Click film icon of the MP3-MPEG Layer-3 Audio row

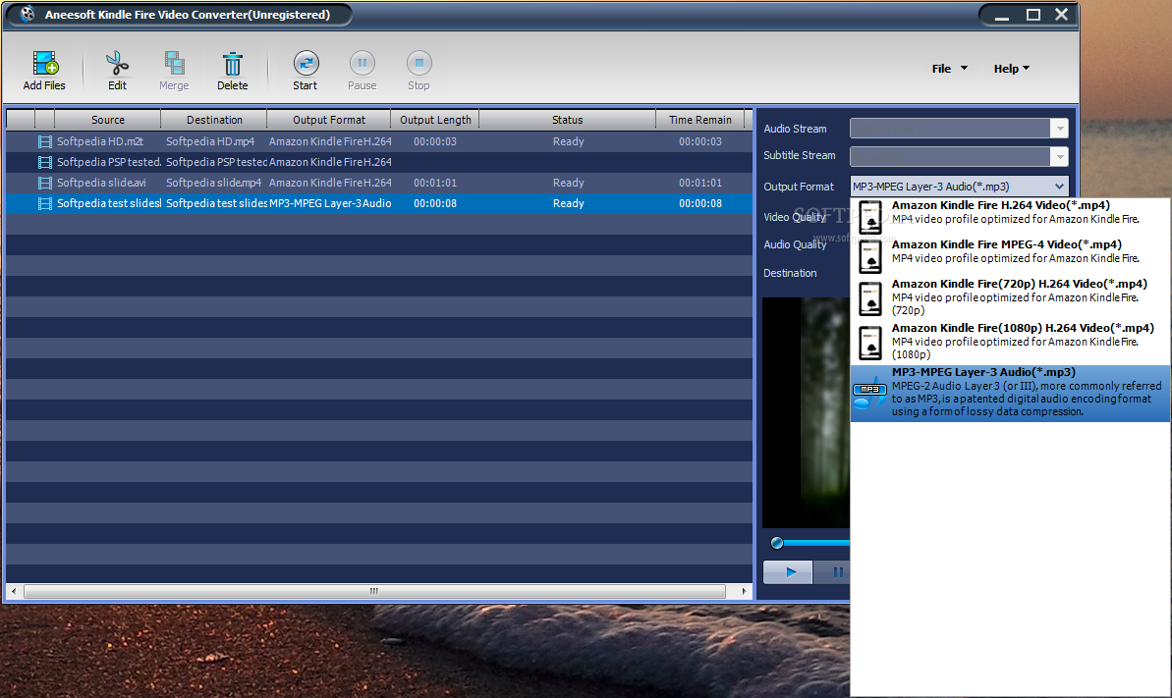(45, 203)
